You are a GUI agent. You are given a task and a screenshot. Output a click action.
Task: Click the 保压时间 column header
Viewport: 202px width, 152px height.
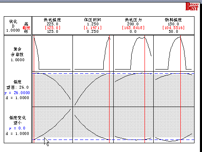click(92, 20)
